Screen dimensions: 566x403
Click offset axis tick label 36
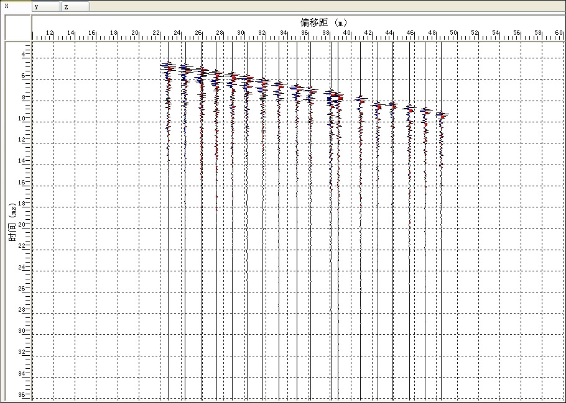(x=305, y=33)
